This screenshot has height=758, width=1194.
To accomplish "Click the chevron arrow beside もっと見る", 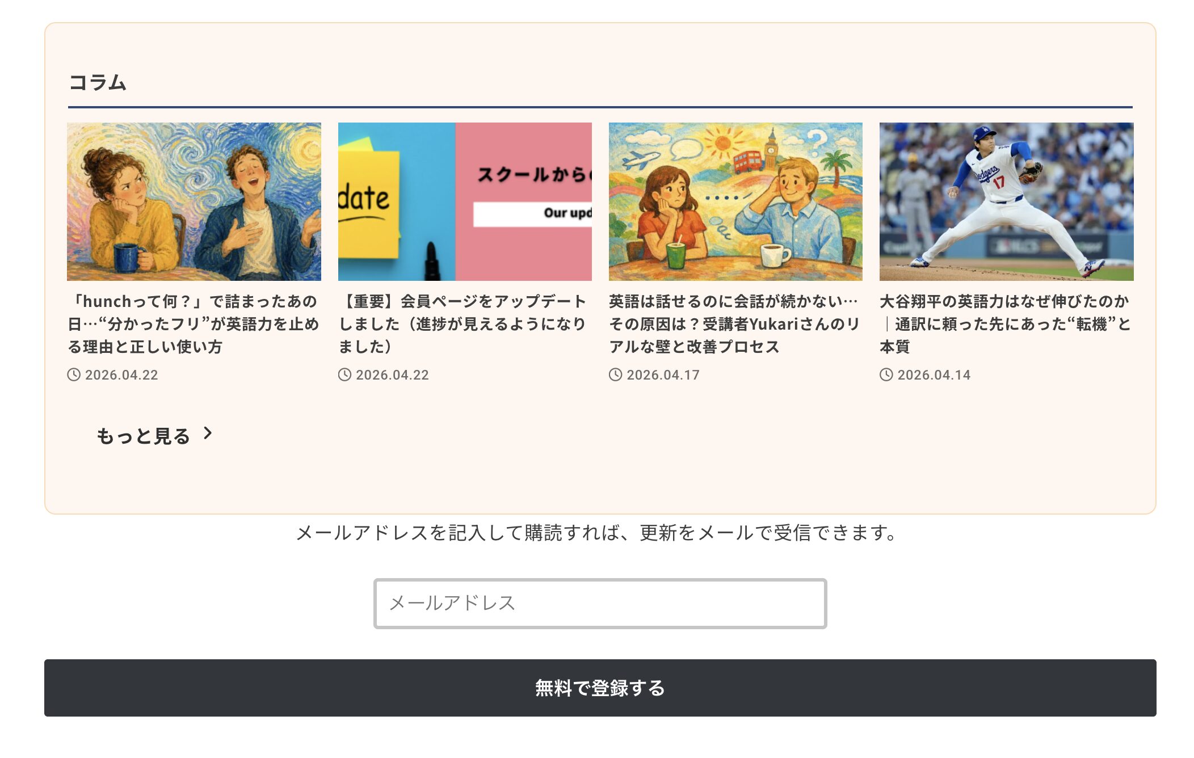I will (208, 433).
